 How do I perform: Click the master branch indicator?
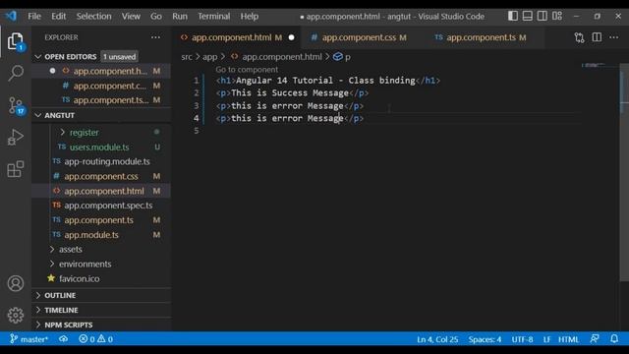pos(29,339)
